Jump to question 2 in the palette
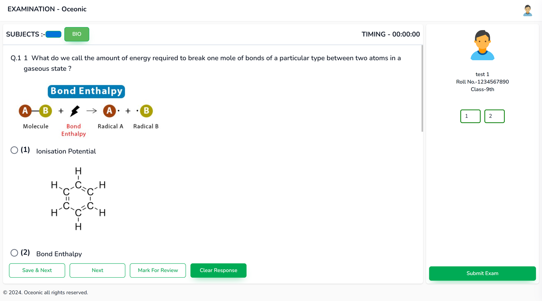The width and height of the screenshot is (542, 301). tap(494, 116)
